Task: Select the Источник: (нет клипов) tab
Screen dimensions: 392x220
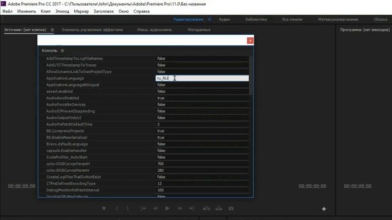Action: coord(25,30)
